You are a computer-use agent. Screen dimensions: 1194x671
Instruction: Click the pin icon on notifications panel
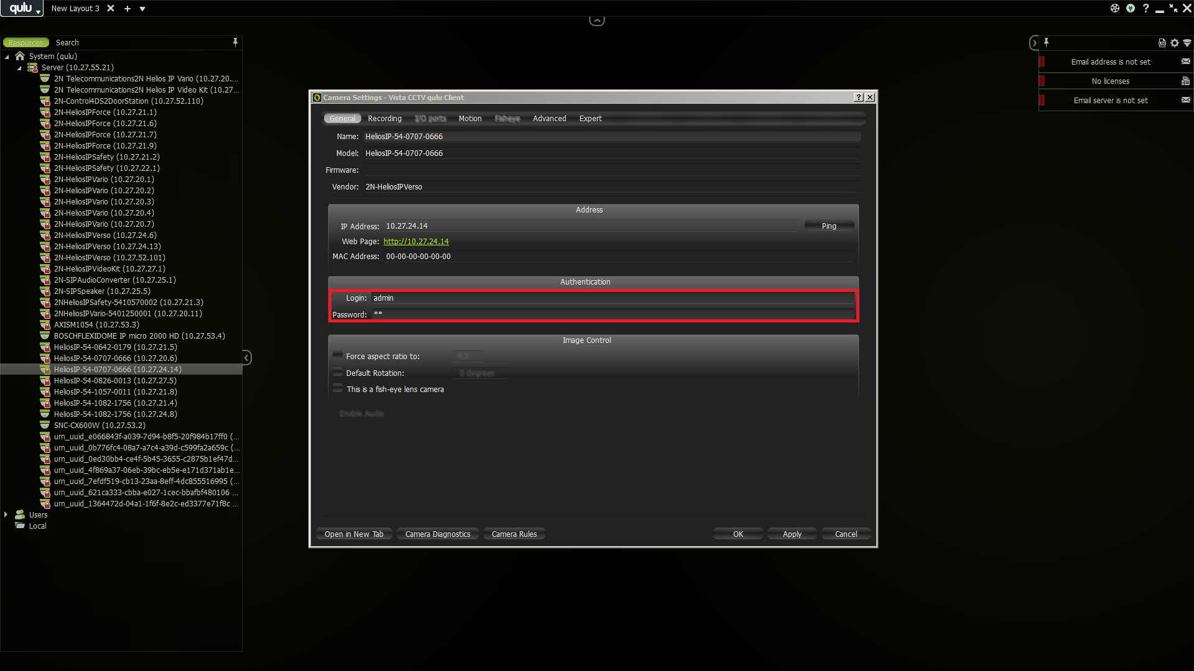click(1046, 42)
